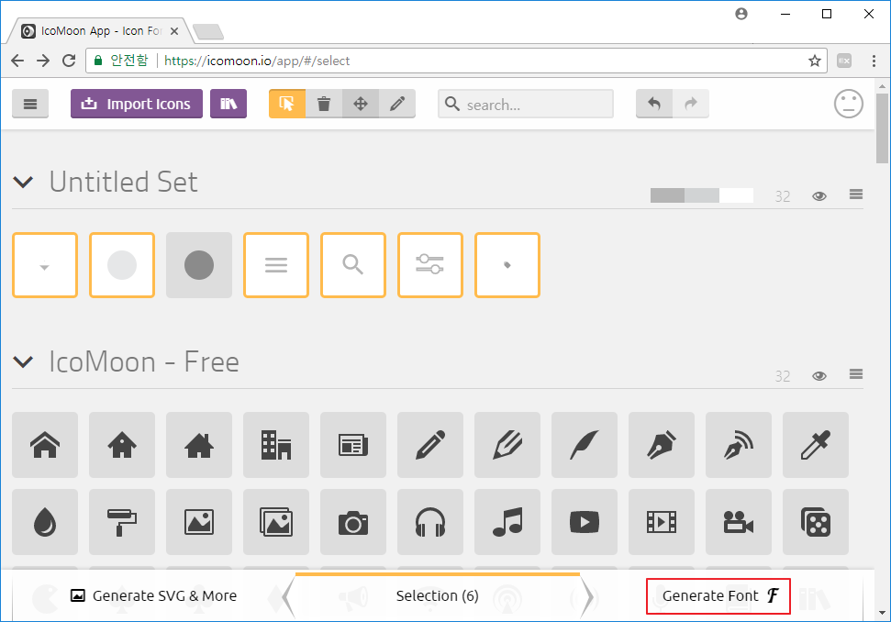The image size is (891, 622).
Task: Select the dark gray circle icon
Action: pos(199,265)
